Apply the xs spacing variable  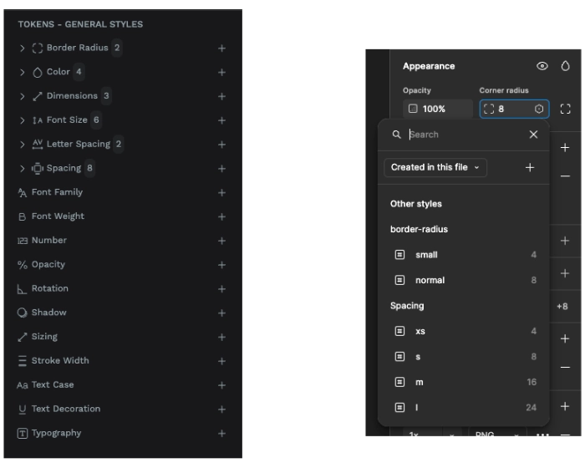464,331
